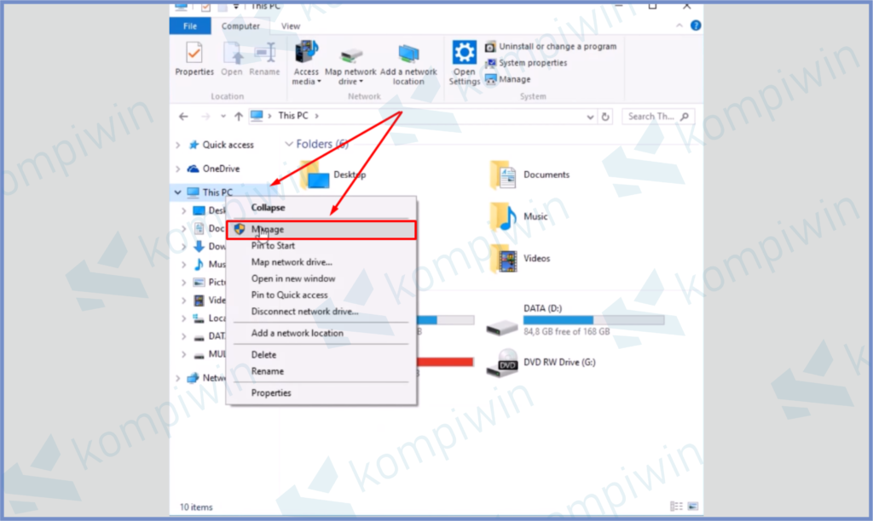Open Settings from the ribbon

tap(465, 63)
